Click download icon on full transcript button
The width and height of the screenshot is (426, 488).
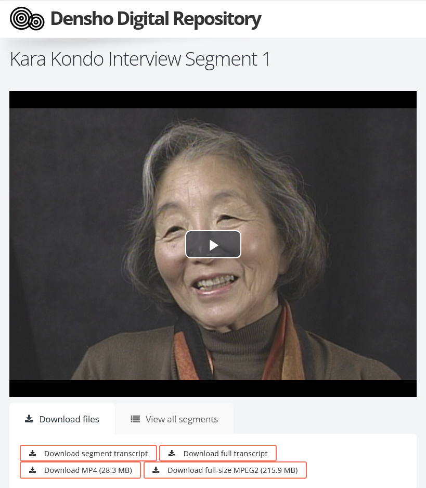pos(172,453)
